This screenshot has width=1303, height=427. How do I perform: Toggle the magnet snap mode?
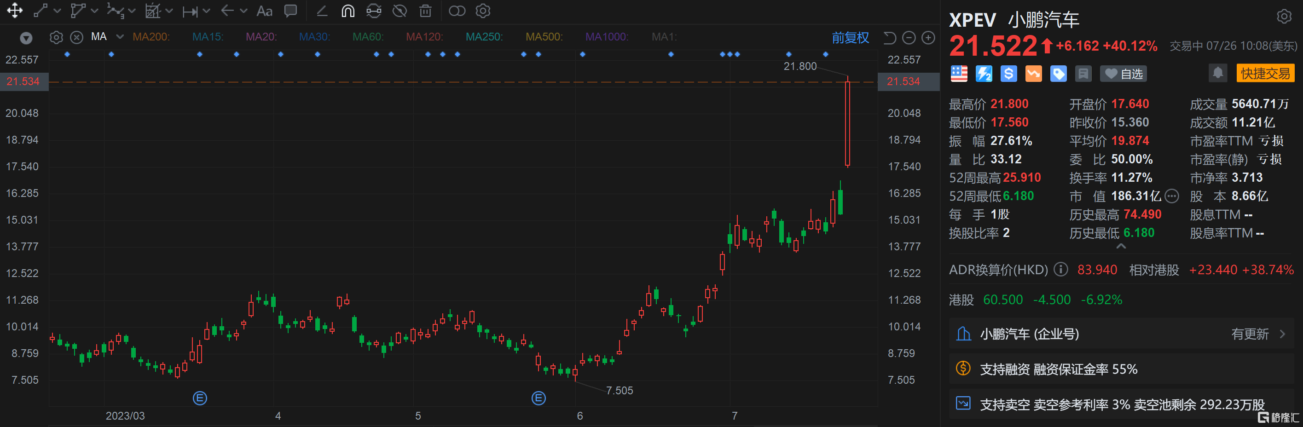tap(348, 11)
